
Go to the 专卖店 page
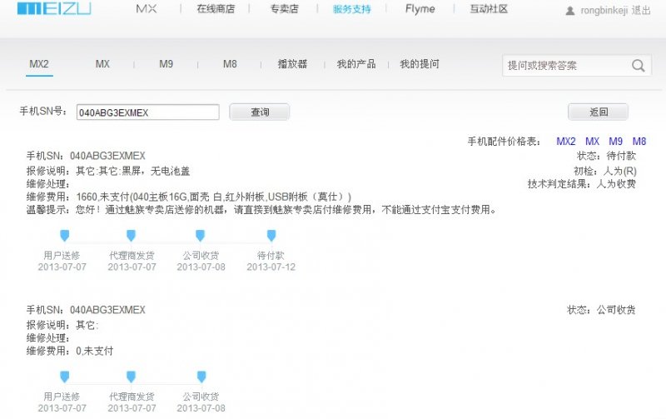pos(284,9)
